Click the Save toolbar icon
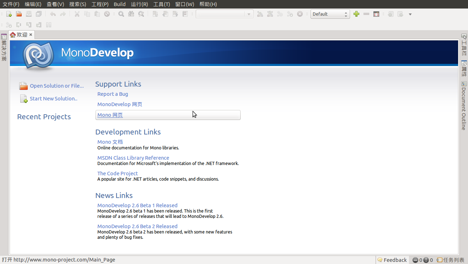Screen dimensions: 468x264 [29, 14]
